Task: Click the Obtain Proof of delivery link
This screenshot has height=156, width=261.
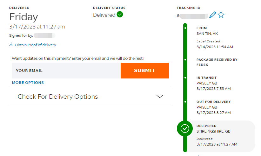Action: (35, 45)
